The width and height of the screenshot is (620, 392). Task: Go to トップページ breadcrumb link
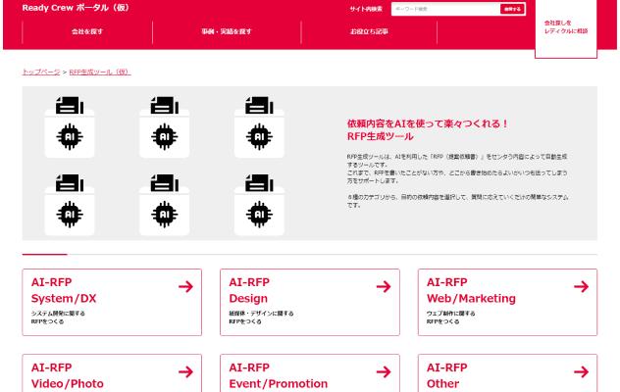coord(40,73)
